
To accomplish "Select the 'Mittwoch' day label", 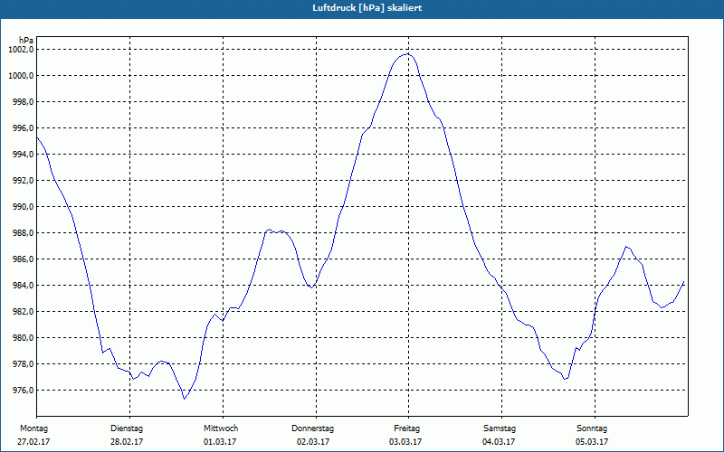I will pyautogui.click(x=221, y=428).
